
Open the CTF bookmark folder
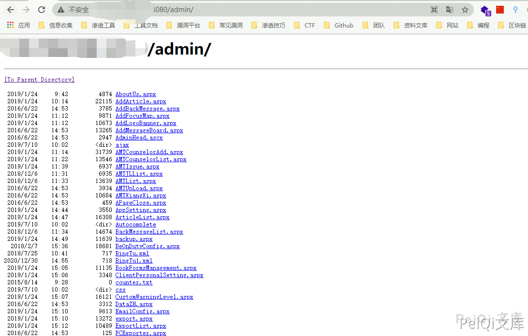304,25
